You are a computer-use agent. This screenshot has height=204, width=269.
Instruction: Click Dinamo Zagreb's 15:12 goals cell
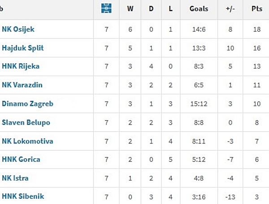[199, 104]
